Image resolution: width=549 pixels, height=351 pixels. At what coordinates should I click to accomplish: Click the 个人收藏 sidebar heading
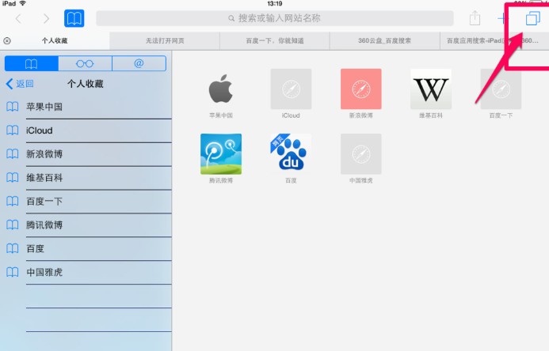[x=85, y=84]
